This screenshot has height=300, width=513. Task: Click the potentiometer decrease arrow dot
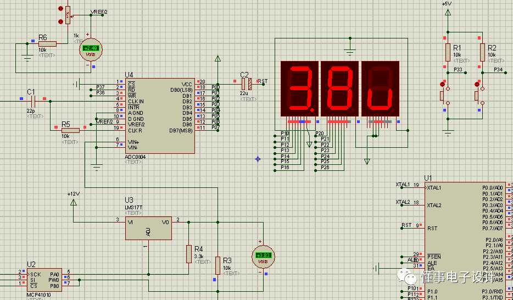coord(60,22)
